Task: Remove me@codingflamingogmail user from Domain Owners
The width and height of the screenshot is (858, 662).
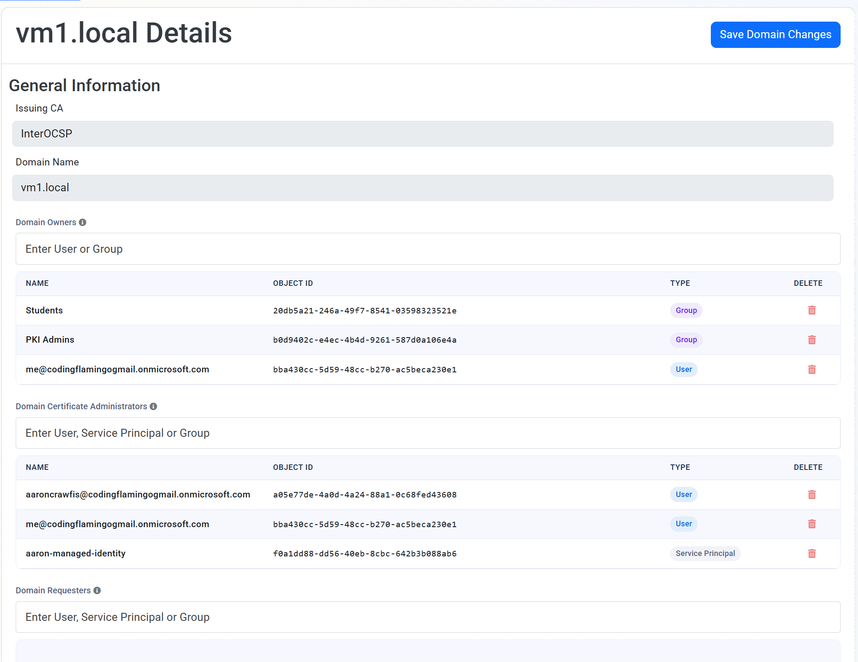Action: (x=812, y=369)
